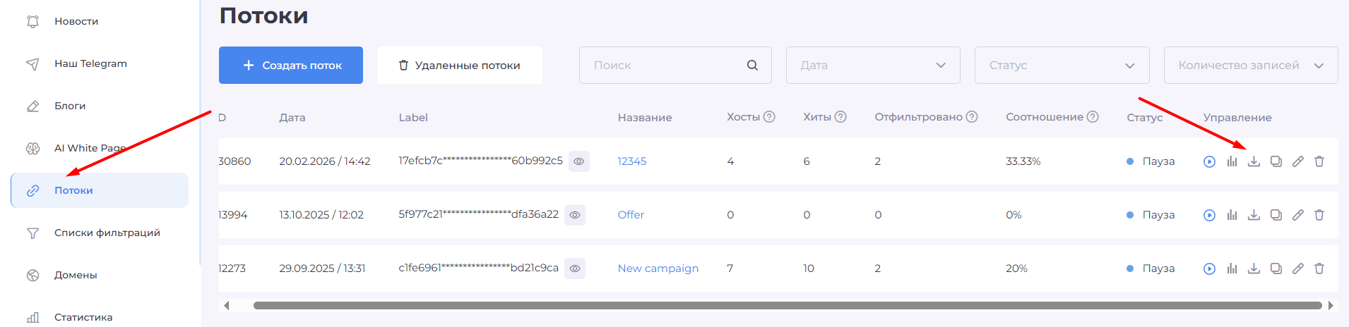Duplicate the 12345 stream
This screenshot has width=1349, height=327.
tap(1276, 161)
